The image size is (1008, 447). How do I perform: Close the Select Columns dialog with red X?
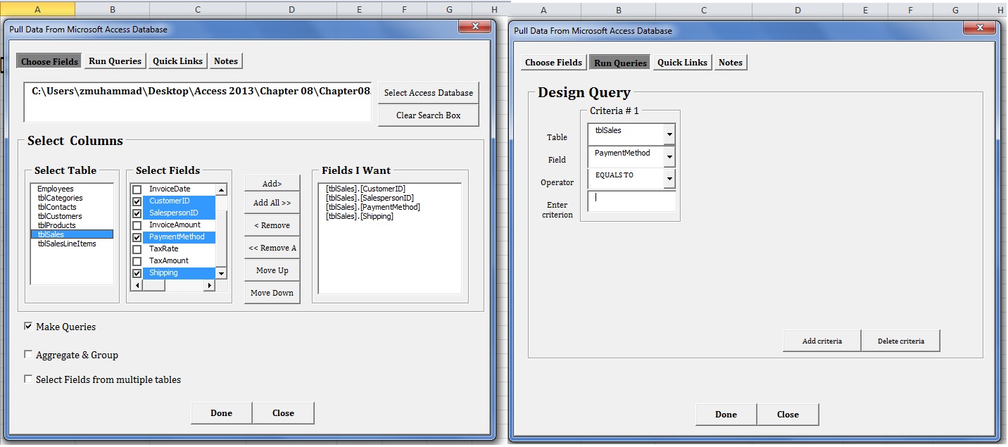click(x=474, y=26)
